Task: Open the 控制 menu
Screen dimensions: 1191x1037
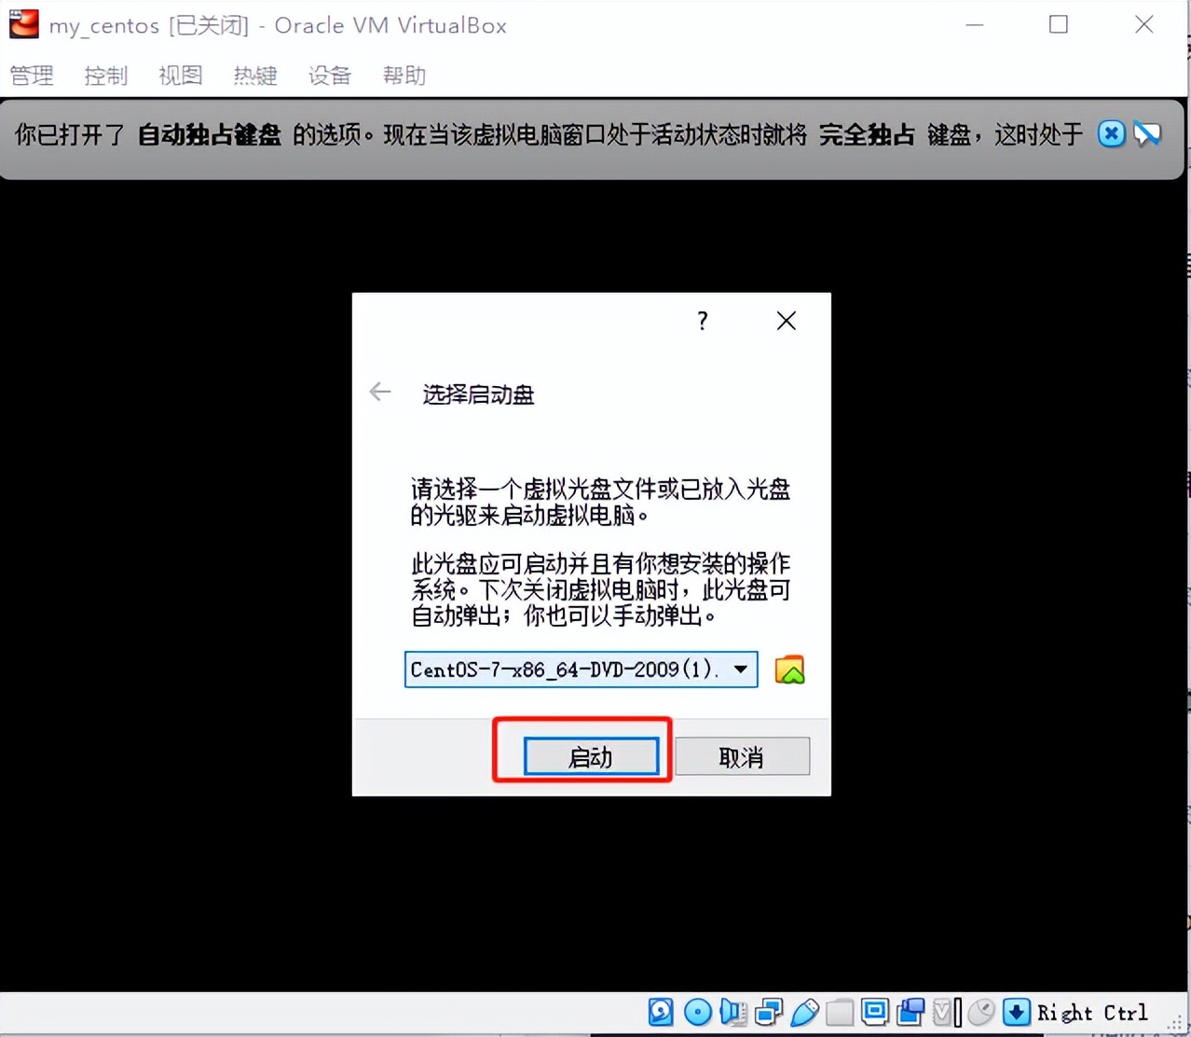Action: [105, 76]
